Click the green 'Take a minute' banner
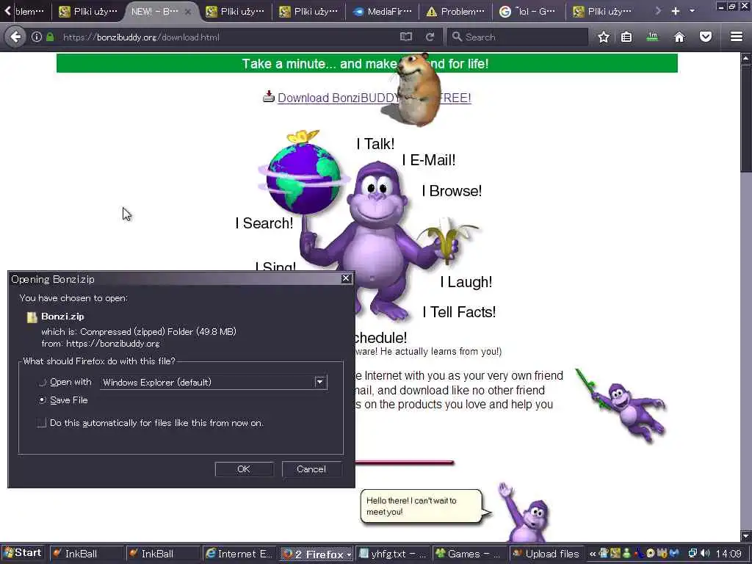This screenshot has width=752, height=564. [367, 63]
